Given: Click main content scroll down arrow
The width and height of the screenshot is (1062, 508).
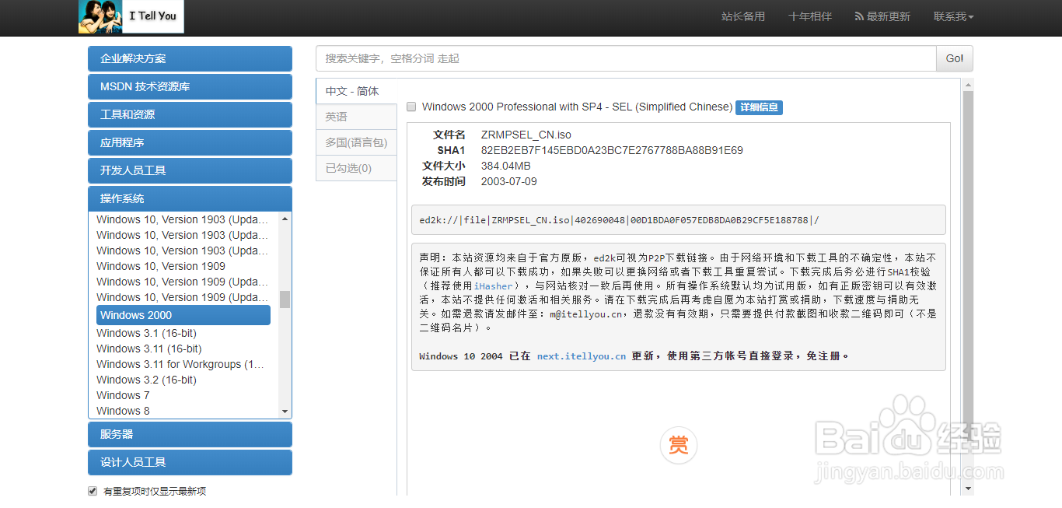Looking at the screenshot, I should (968, 489).
